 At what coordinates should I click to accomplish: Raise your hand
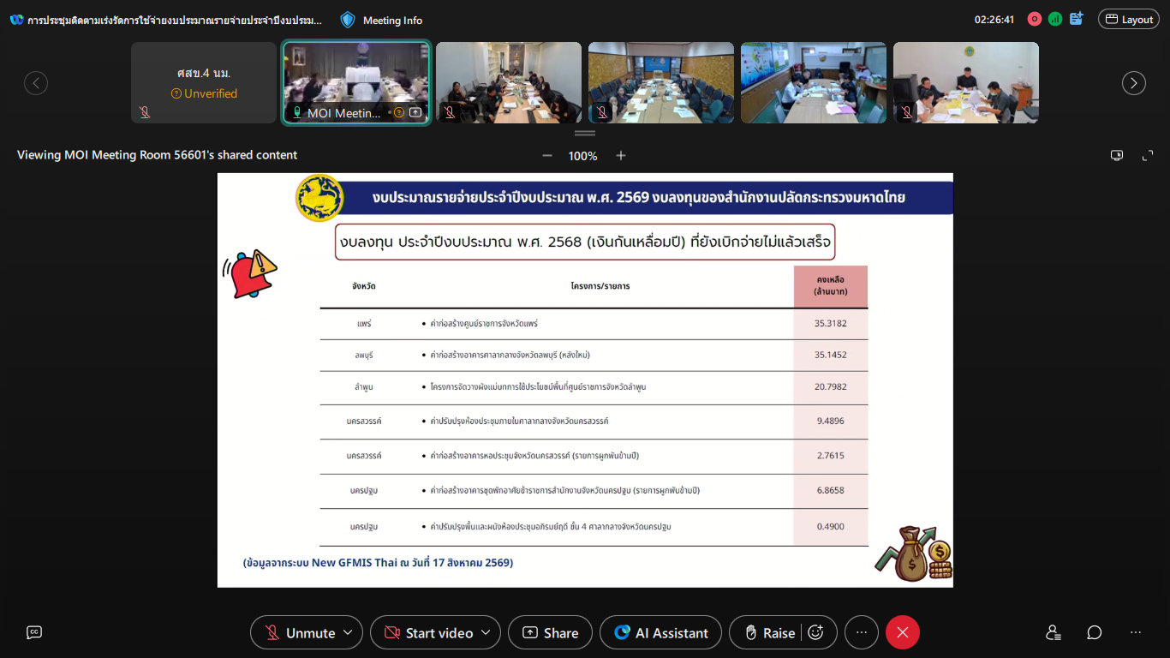[x=769, y=633]
